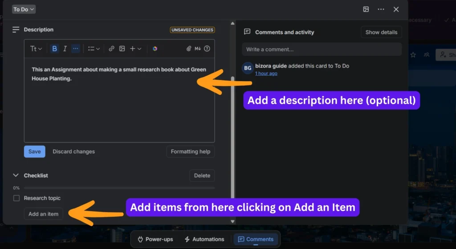The width and height of the screenshot is (456, 249).
Task: Click the Description header icon
Action: point(16,30)
